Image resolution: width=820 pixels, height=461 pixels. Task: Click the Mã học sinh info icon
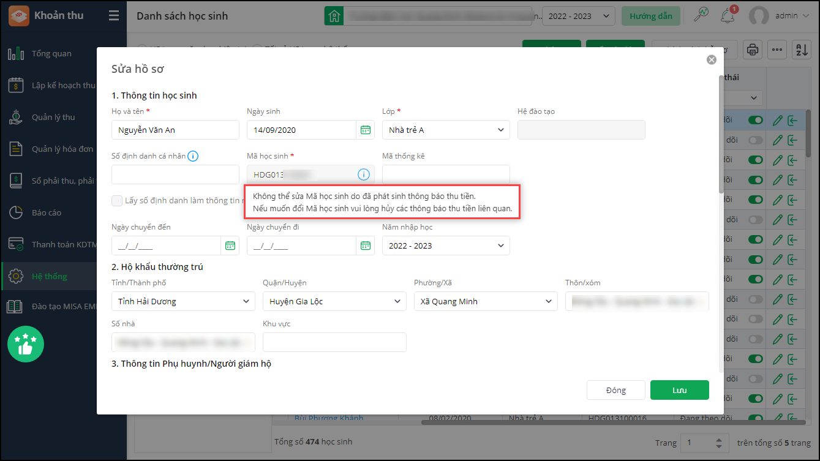click(364, 174)
